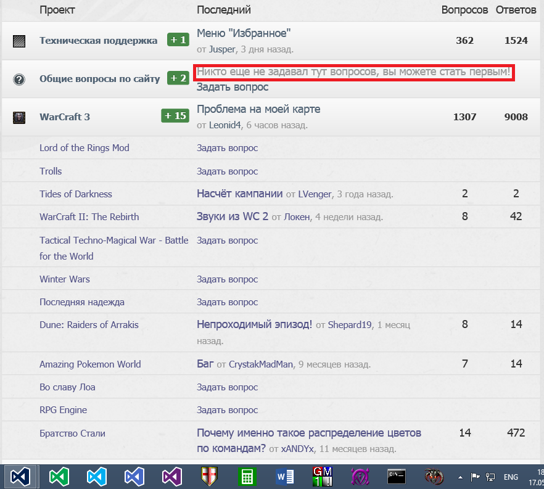Ask a question in Lord of the Rings Mod
The image size is (544, 489).
[227, 148]
